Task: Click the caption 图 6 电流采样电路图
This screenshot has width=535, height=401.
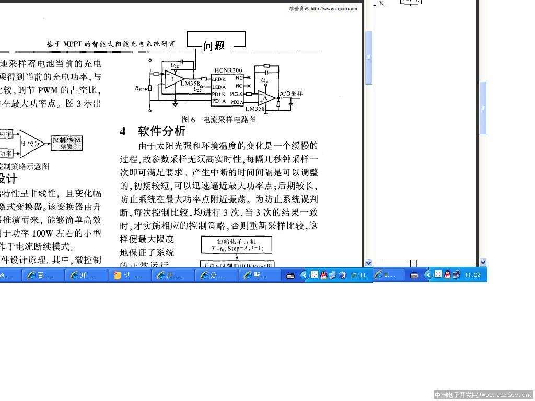Action: (219, 120)
